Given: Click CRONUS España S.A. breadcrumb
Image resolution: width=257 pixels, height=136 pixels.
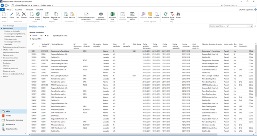Looking at the screenshot, I should tap(23, 6).
